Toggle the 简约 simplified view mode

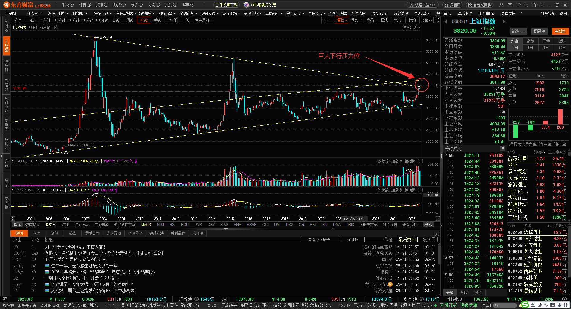click(412, 20)
